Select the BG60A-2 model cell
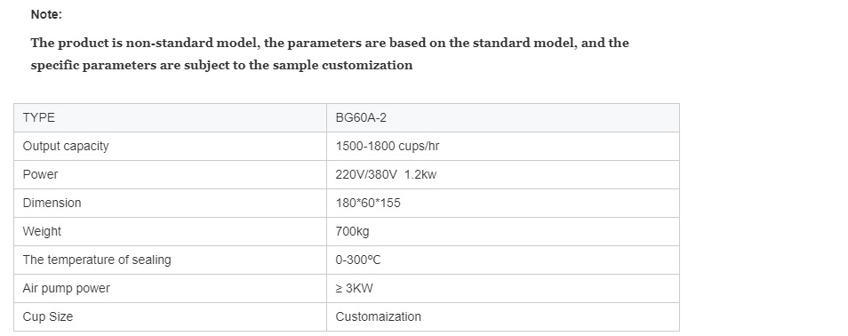Screen dimensions: 848x336 click(x=503, y=118)
